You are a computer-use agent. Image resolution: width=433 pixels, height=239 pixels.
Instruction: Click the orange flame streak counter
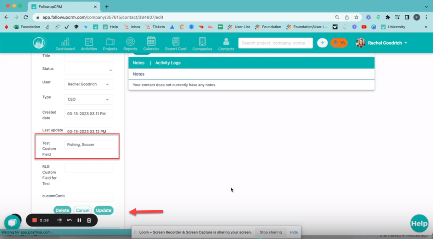pos(339,42)
